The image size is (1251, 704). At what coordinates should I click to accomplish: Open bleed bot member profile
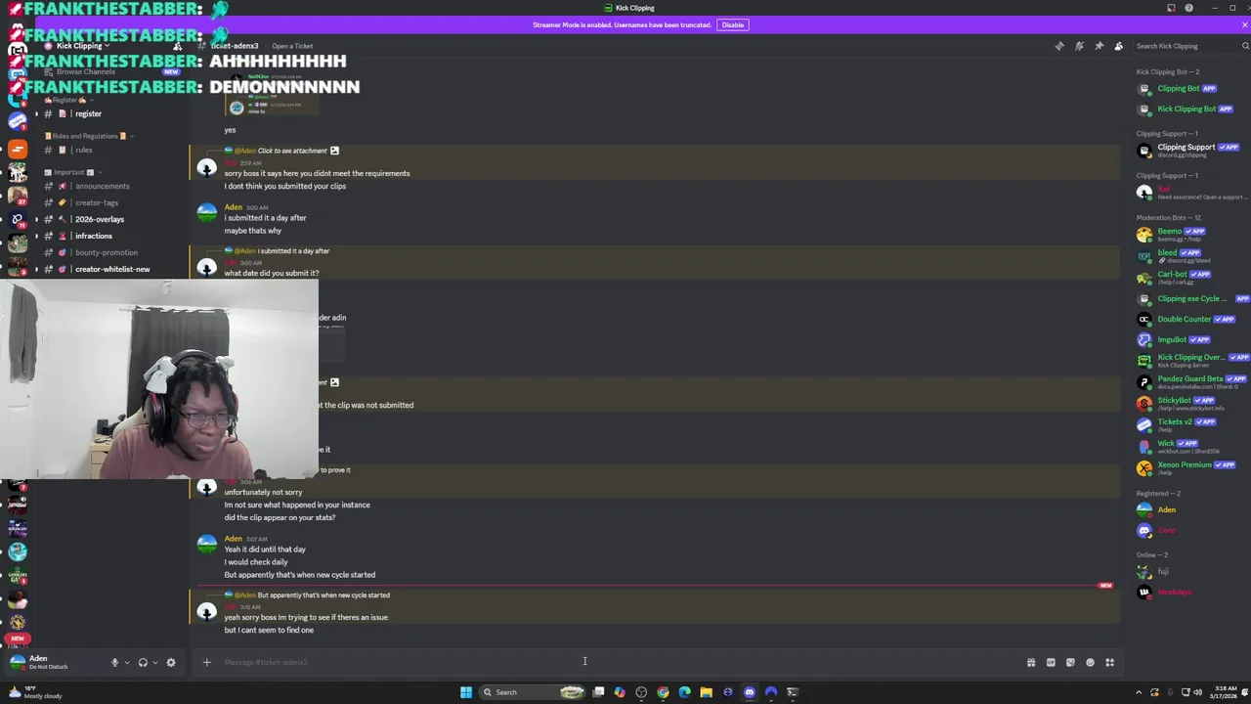pyautogui.click(x=1190, y=256)
